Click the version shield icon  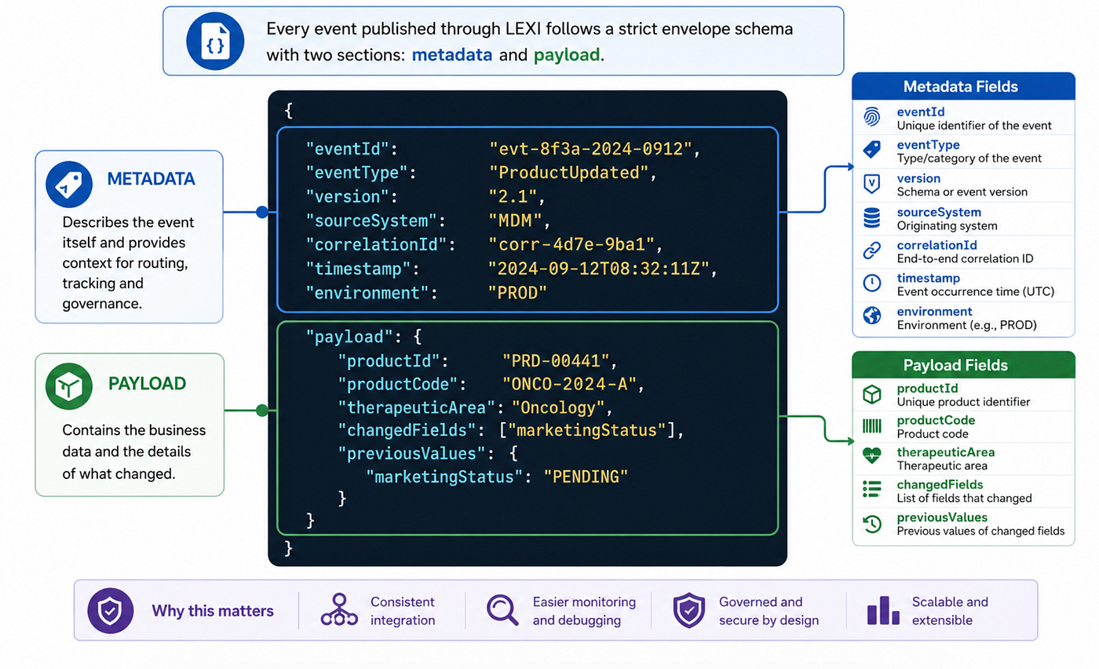point(871,184)
